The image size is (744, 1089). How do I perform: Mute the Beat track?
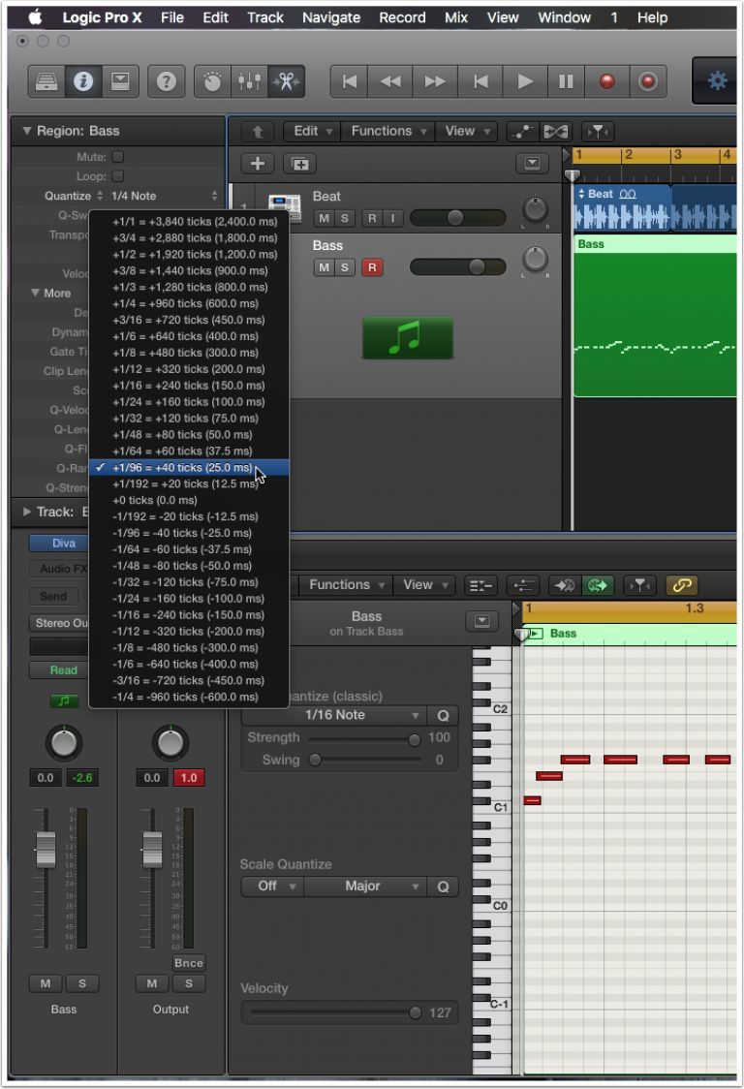324,218
